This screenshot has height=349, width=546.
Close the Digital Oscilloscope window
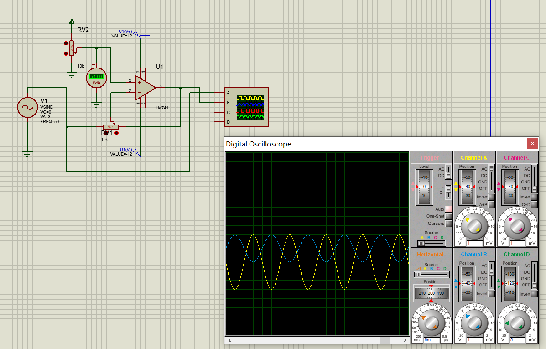point(532,144)
